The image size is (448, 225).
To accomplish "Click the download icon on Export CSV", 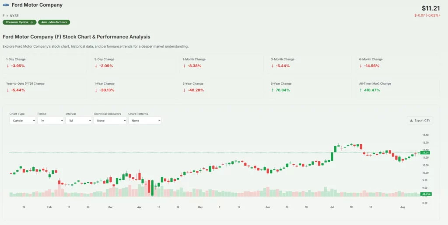I will point(411,120).
